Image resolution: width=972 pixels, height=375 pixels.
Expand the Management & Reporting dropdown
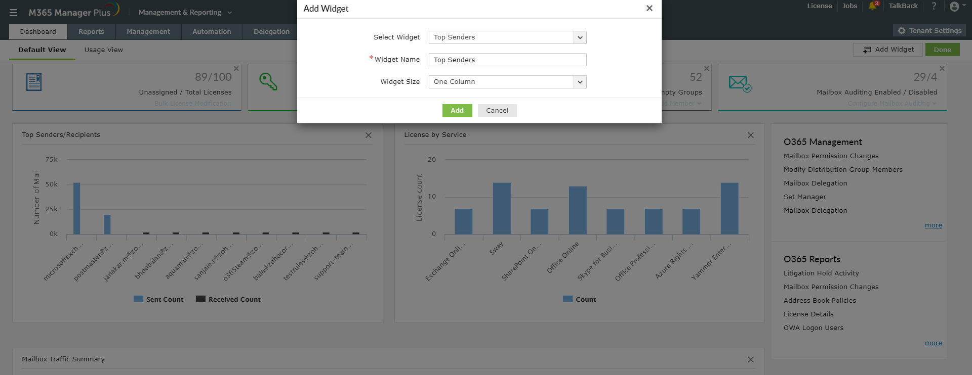click(185, 12)
